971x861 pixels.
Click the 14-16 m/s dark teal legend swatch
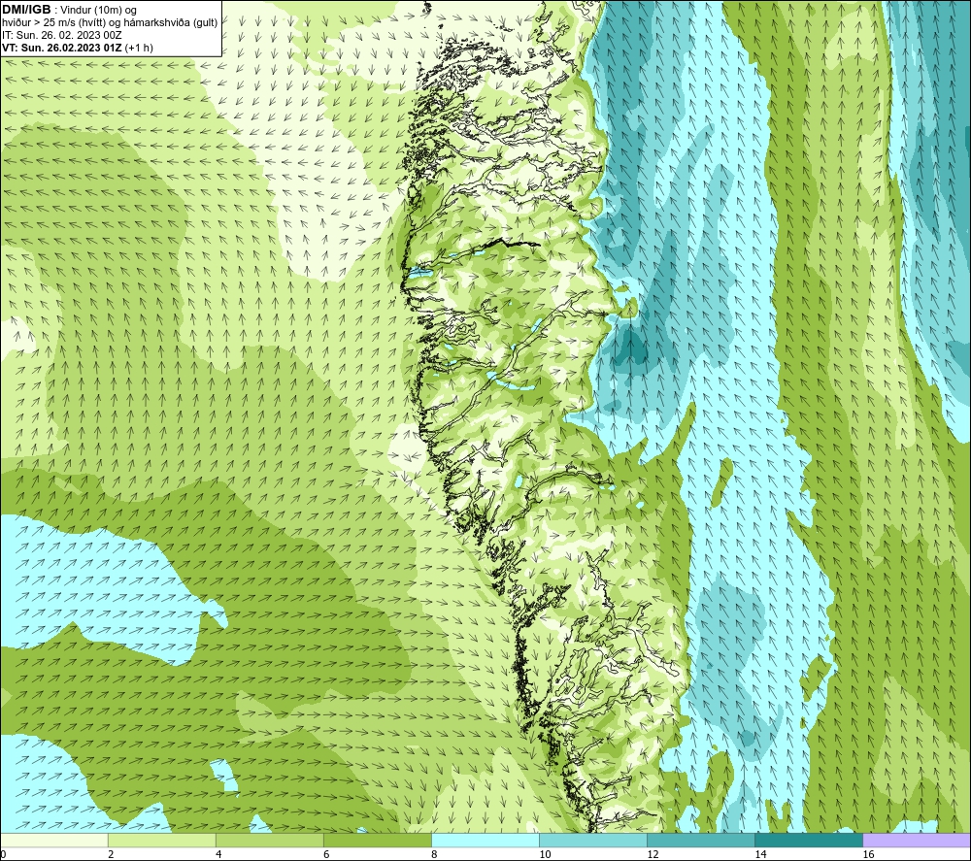tap(809, 841)
